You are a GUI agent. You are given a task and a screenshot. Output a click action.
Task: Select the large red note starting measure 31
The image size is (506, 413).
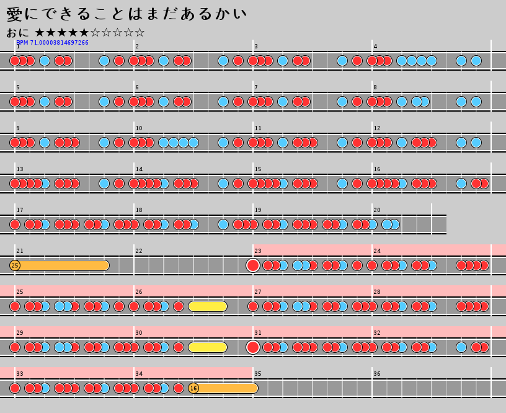(253, 347)
